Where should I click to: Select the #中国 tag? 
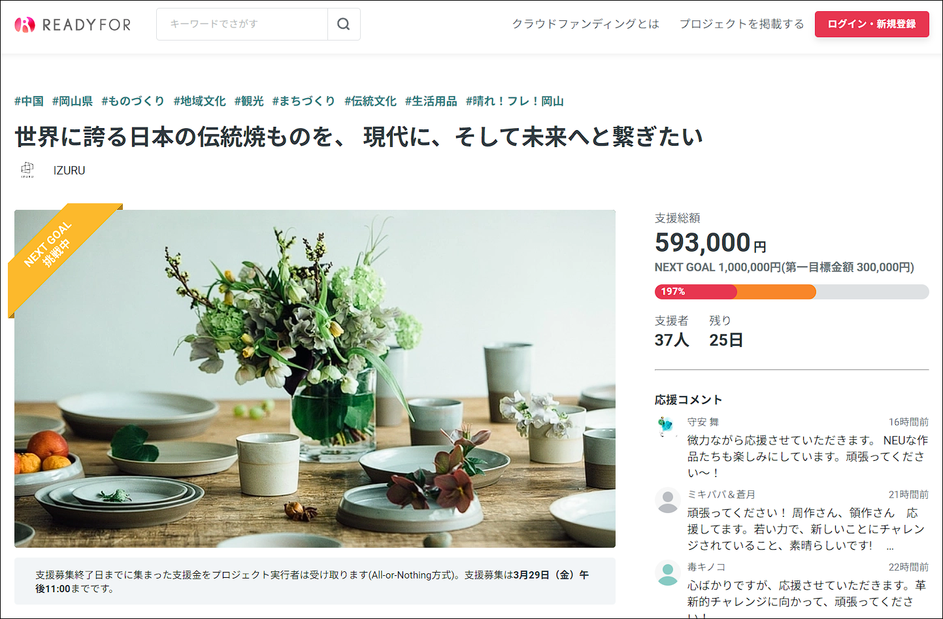(29, 101)
